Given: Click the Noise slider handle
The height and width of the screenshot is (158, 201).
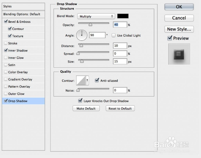Looking at the screenshot, I should pos(78,90).
